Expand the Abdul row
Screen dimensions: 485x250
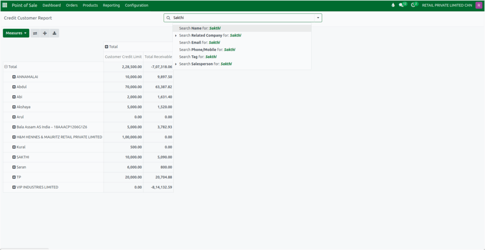pyautogui.click(x=14, y=87)
